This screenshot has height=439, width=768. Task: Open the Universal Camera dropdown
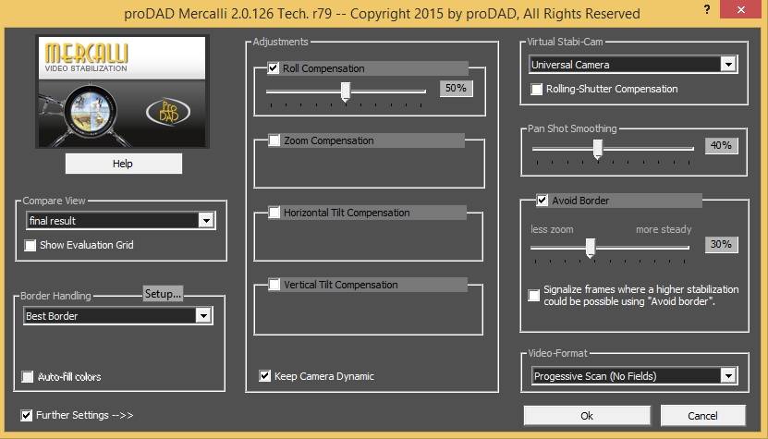click(633, 64)
